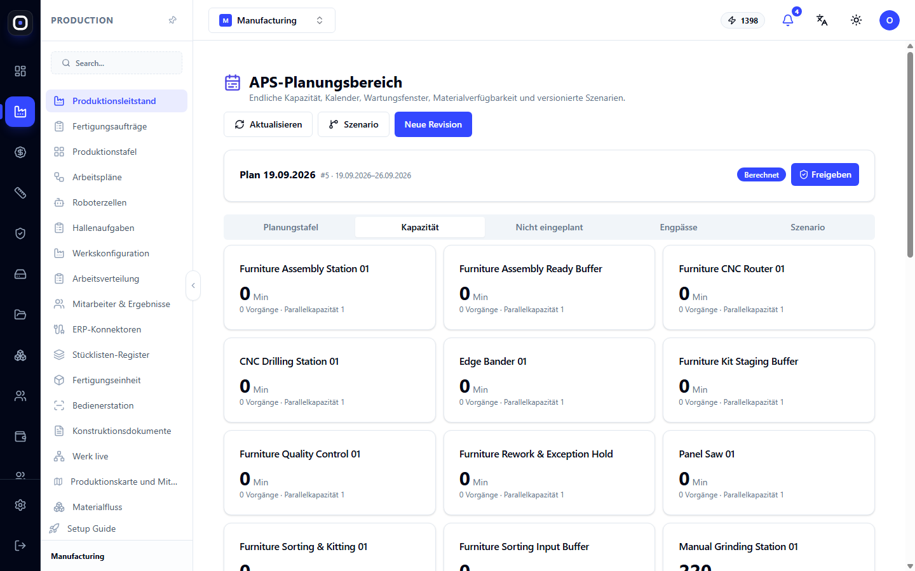Click the app logo icon
Viewport: 915px width, 571px height.
[20, 23]
